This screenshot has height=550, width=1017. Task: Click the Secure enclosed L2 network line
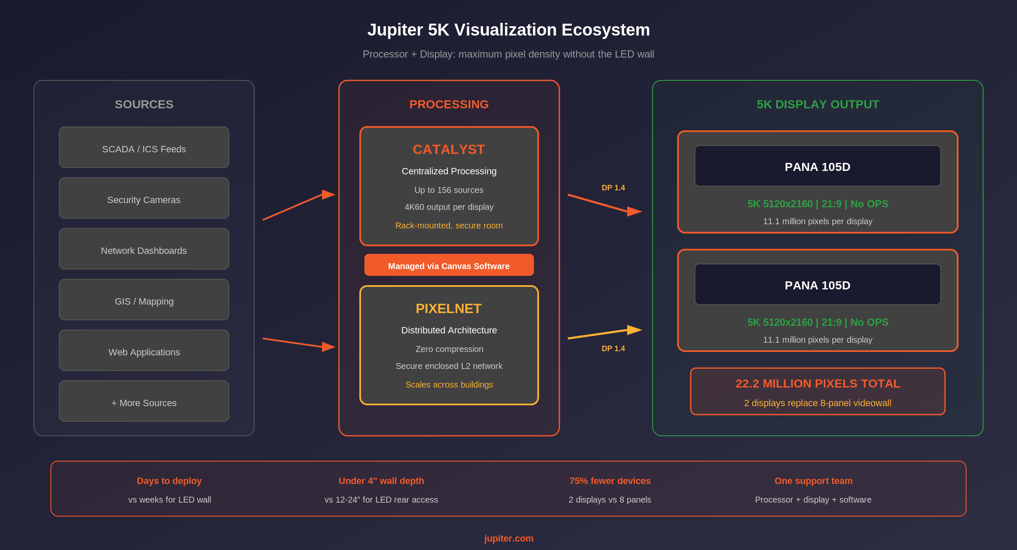(449, 366)
